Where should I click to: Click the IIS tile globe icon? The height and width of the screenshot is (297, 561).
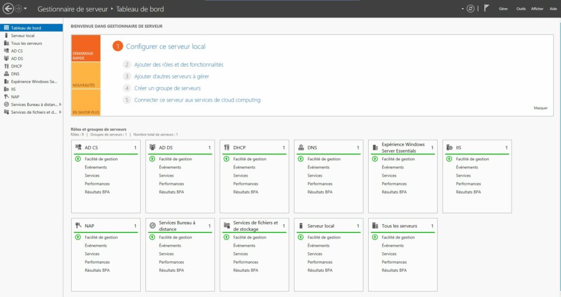tap(450, 148)
